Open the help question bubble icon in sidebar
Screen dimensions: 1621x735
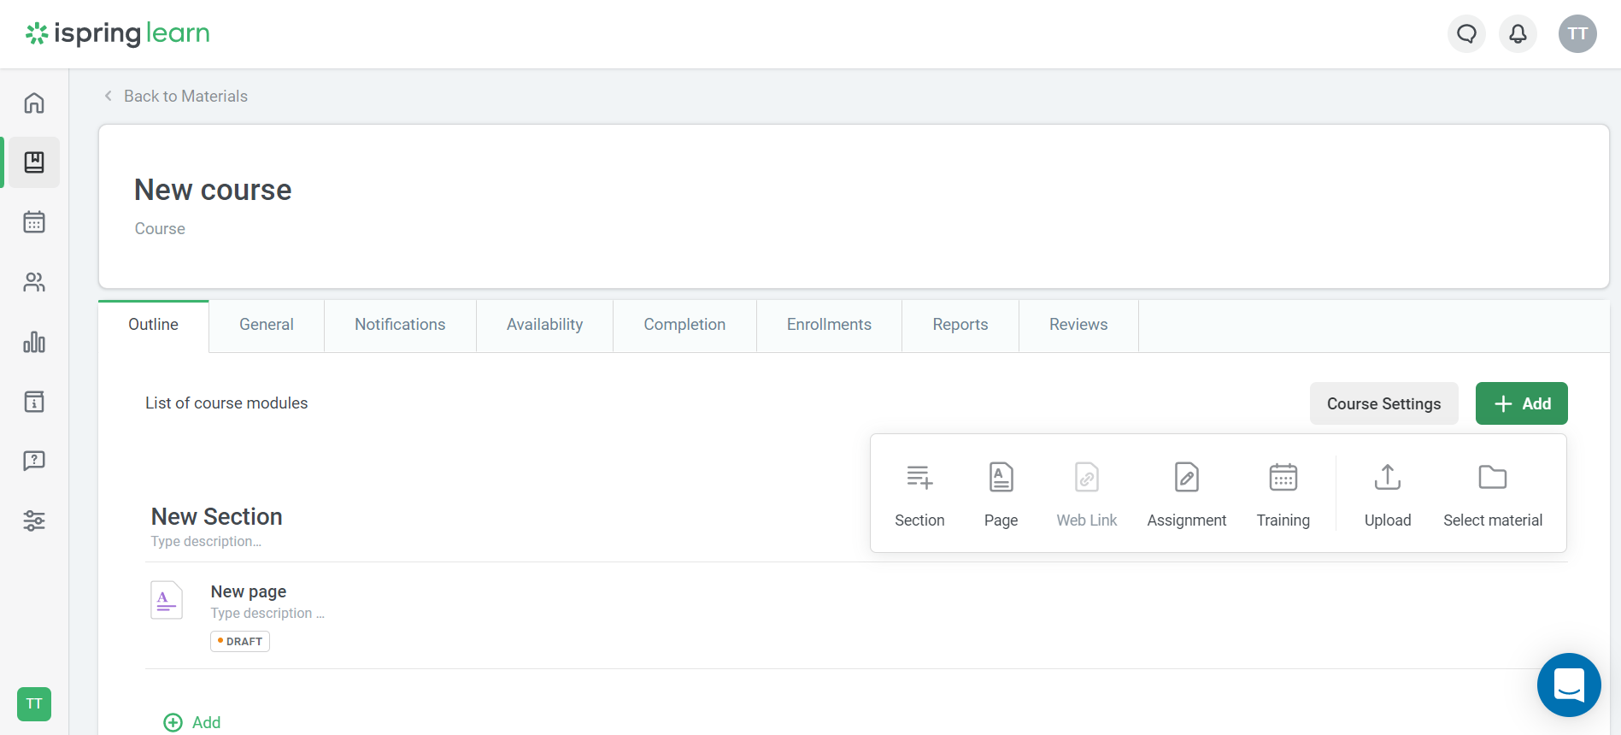[34, 462]
